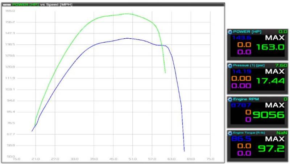The image size is (290, 164).
Task: Open Engine RPM panel settings gear
Action: [230, 99]
